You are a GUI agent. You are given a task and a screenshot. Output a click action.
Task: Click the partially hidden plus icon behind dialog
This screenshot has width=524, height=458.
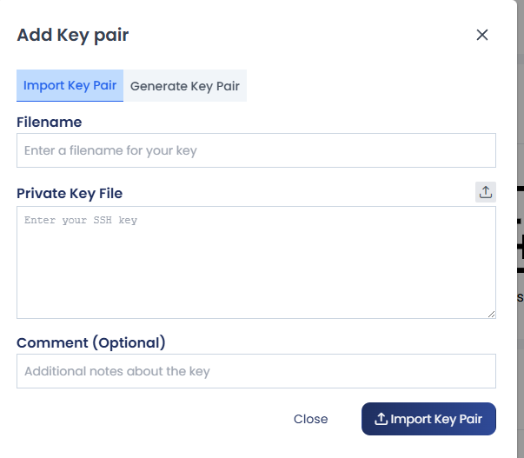pyautogui.click(x=521, y=247)
